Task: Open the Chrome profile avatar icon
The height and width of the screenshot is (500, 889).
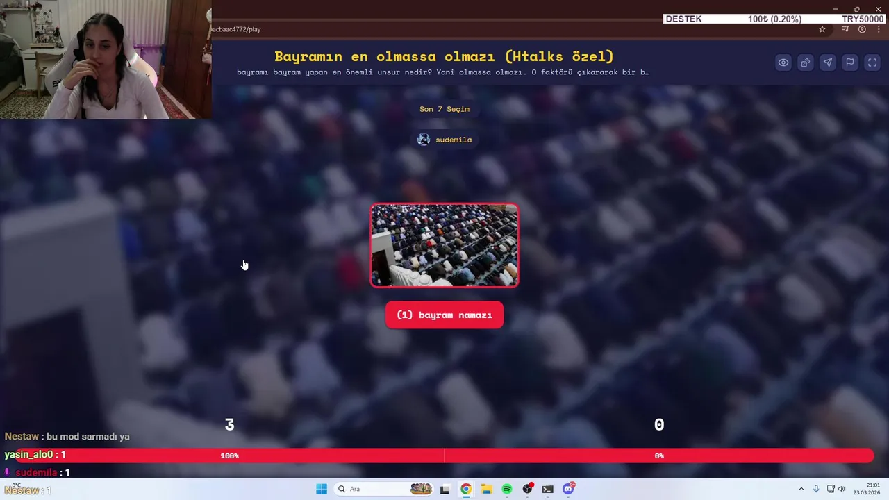Action: (x=862, y=29)
